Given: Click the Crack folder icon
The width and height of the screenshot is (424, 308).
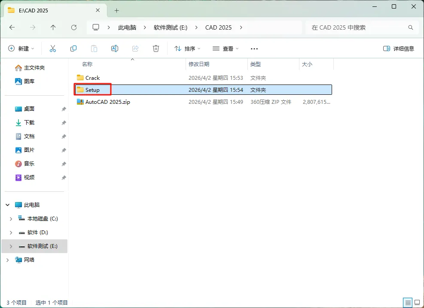Looking at the screenshot, I should tap(80, 78).
